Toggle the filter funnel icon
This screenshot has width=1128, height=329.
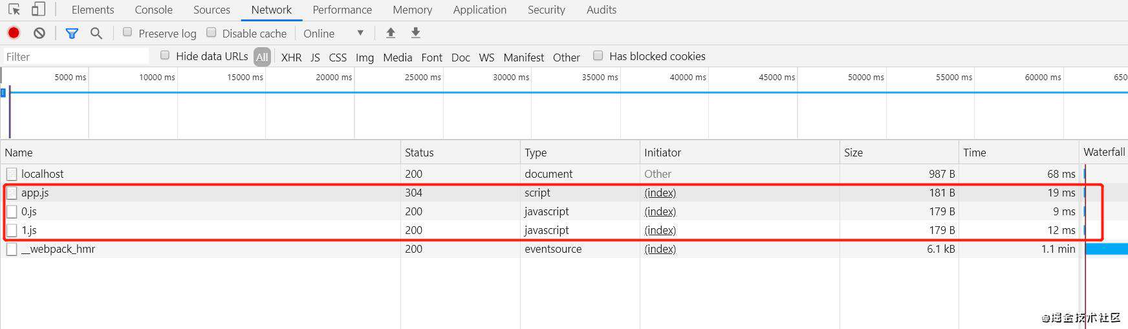(x=72, y=33)
